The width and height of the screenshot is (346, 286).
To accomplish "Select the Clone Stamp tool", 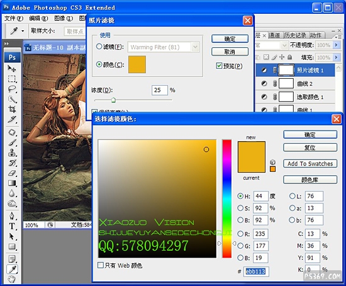I will (12, 152).
